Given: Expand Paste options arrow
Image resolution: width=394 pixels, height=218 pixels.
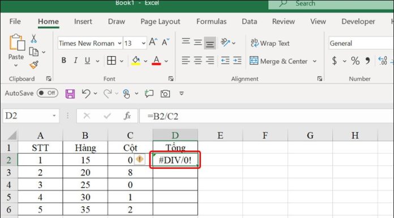Looking at the screenshot, I should (x=16, y=66).
